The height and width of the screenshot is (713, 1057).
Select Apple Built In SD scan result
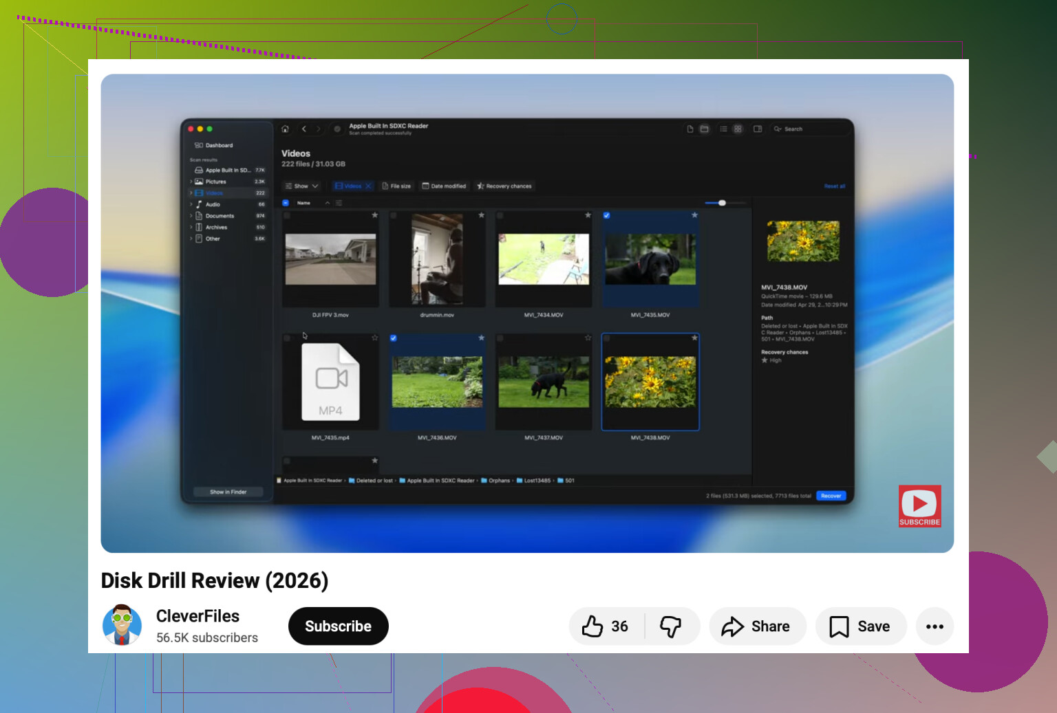tap(228, 171)
